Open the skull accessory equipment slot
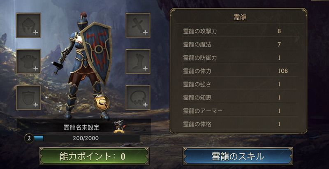This screenshot has height=169, width=329. coord(138,97)
